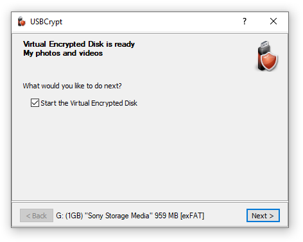Open help with the question mark button
This screenshot has height=242, width=303.
click(x=245, y=21)
